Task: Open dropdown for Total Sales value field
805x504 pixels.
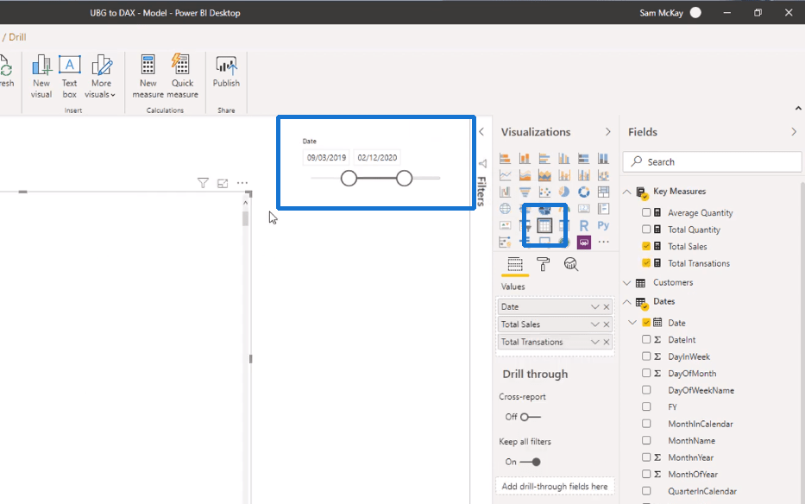Action: coord(594,324)
